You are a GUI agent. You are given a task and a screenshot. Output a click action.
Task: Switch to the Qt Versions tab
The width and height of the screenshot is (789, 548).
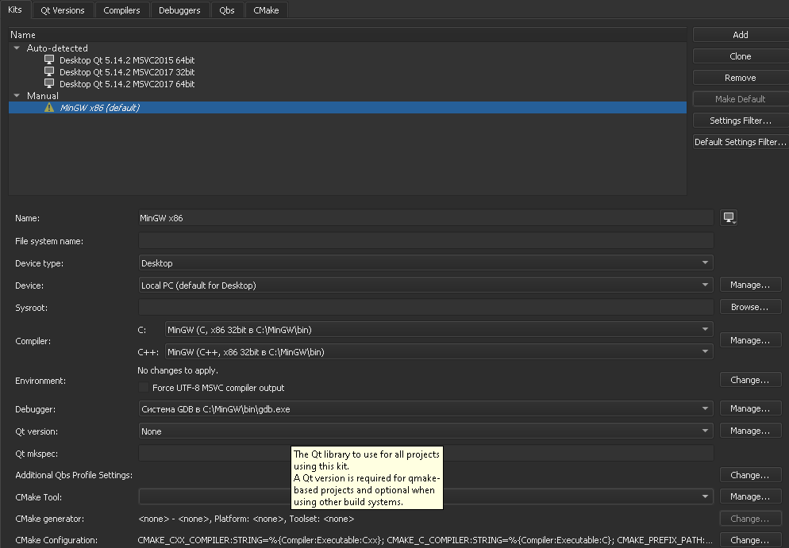click(63, 10)
